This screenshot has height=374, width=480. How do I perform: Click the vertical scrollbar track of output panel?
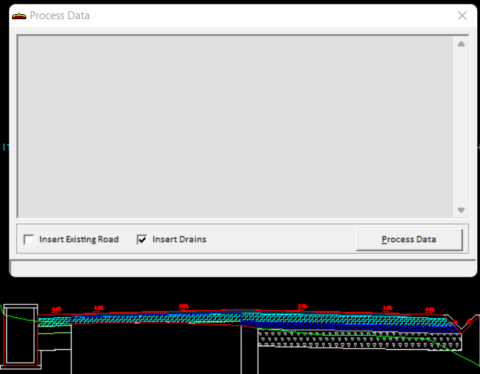pos(461,127)
